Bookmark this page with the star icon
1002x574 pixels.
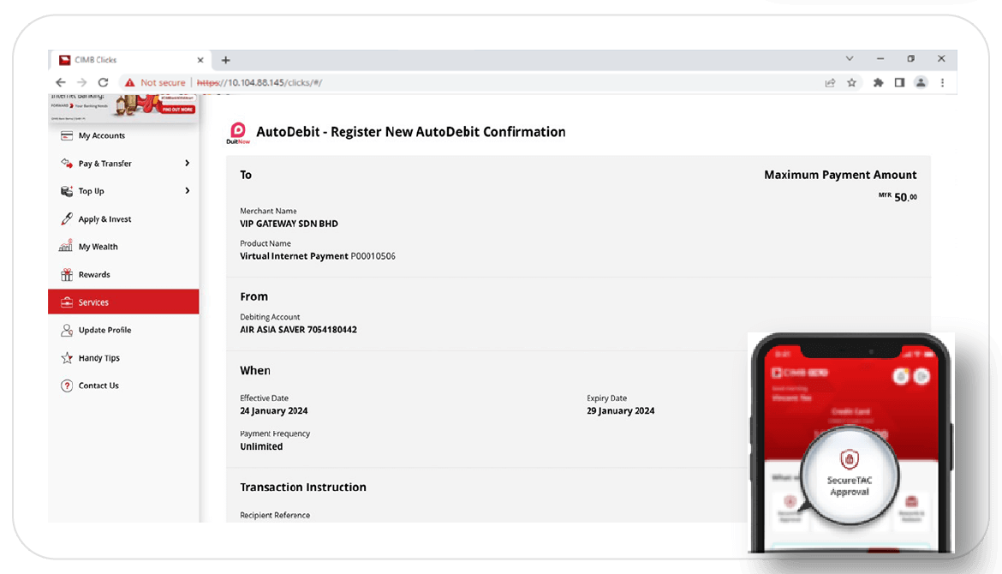pyautogui.click(x=851, y=83)
